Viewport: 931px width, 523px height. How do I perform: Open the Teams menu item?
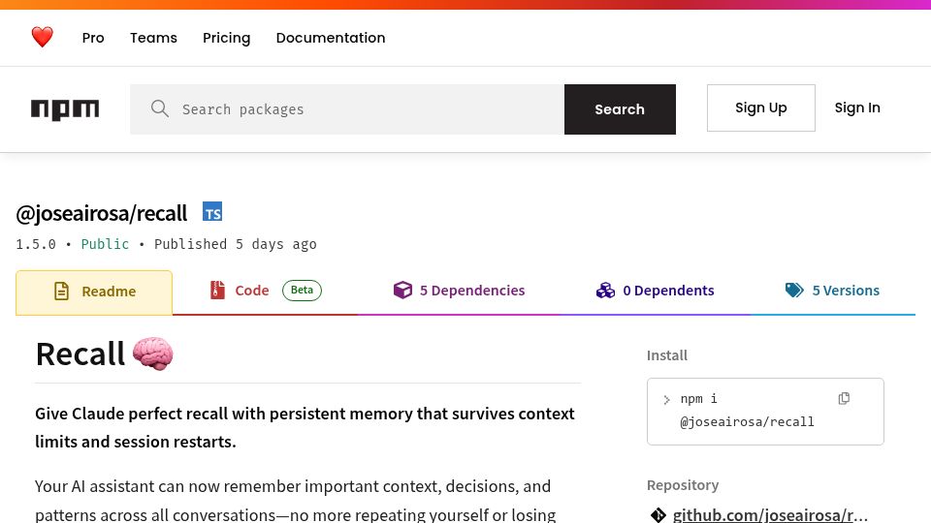[154, 38]
